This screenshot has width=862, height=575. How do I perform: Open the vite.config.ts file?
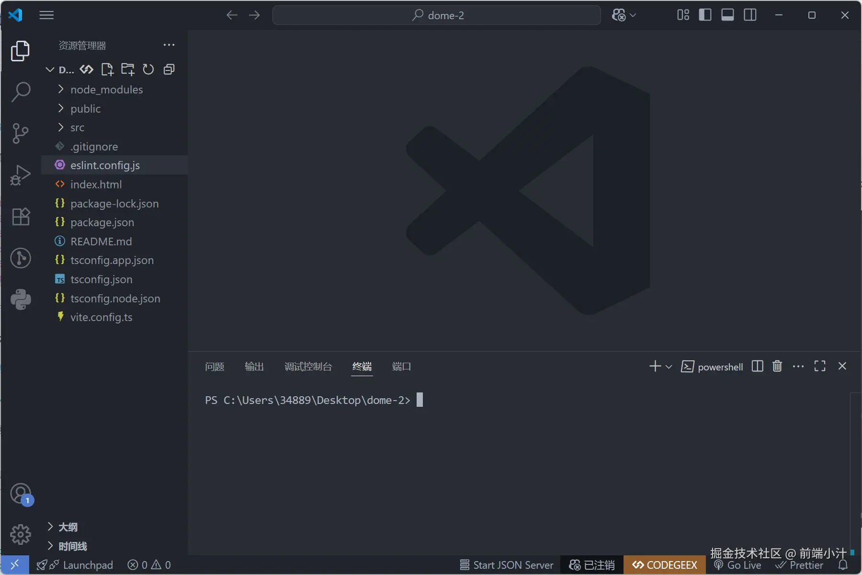(114, 317)
